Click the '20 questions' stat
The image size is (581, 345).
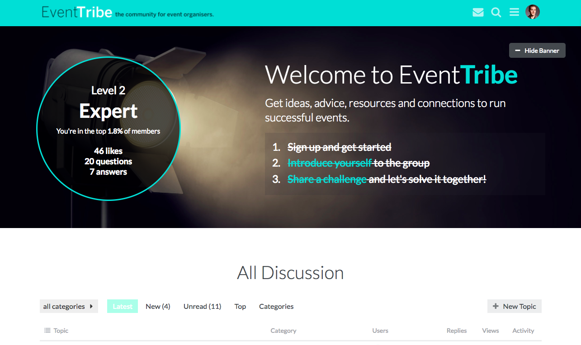click(108, 161)
